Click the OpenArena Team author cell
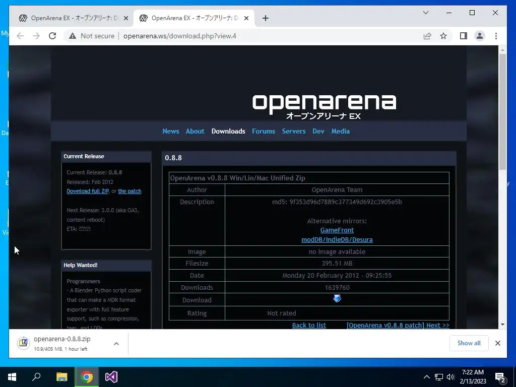516x387 pixels. point(337,190)
